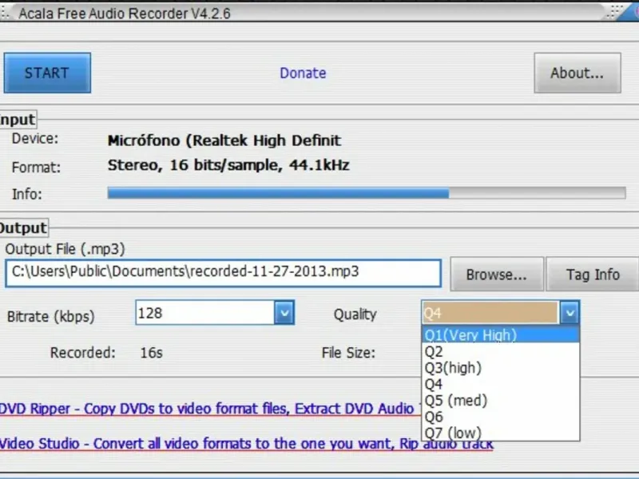The image size is (639, 479).
Task: Open the Donate link
Action: 303,73
